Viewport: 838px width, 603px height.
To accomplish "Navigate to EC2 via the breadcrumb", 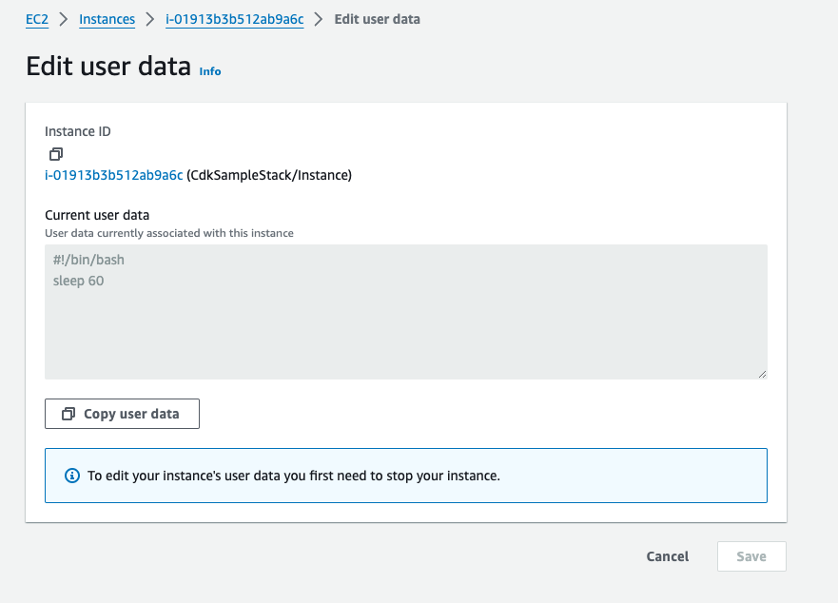I will click(x=36, y=18).
